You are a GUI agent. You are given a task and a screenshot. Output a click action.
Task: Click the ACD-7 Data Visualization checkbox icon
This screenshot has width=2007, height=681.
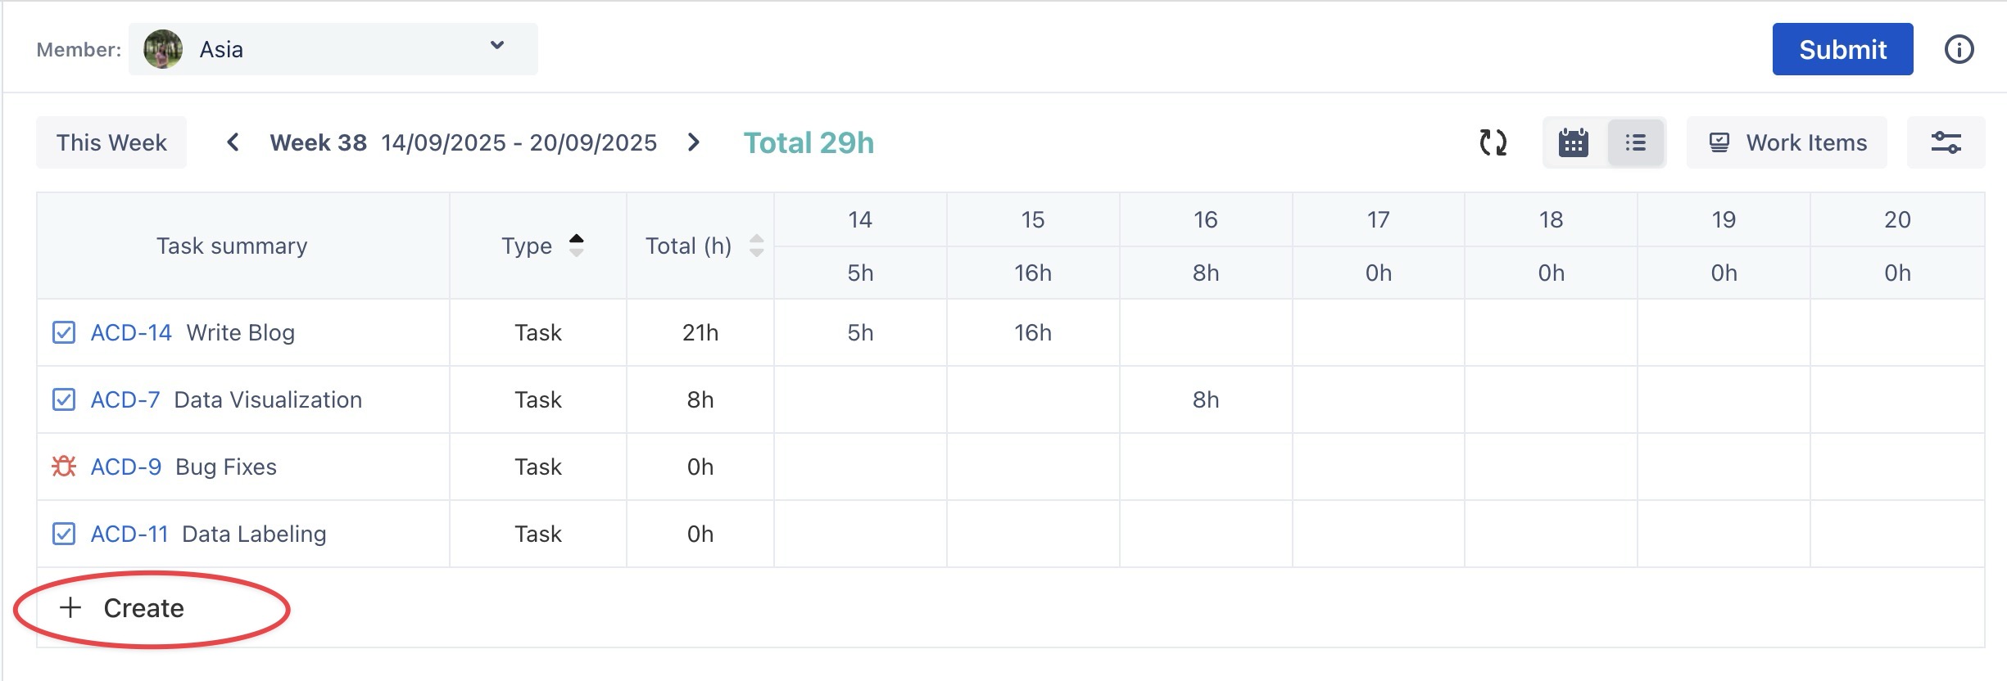pos(64,399)
